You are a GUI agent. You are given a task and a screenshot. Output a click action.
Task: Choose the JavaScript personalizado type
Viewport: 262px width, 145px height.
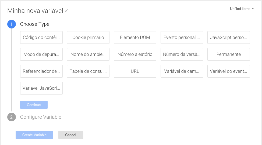point(229,38)
